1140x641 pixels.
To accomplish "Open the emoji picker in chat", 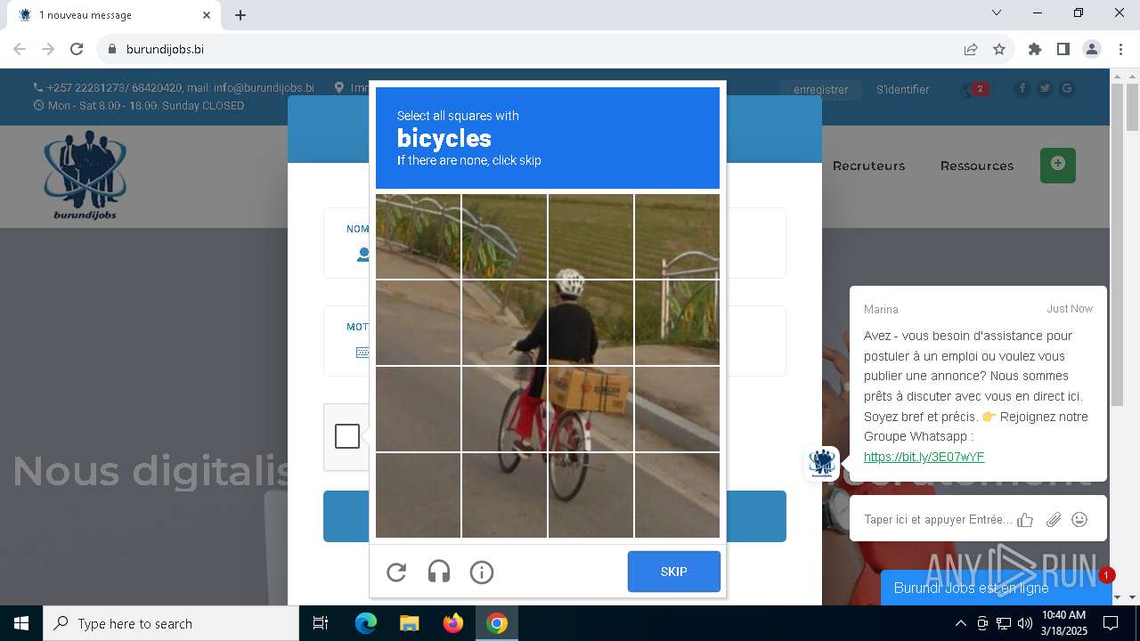I will pos(1079,519).
